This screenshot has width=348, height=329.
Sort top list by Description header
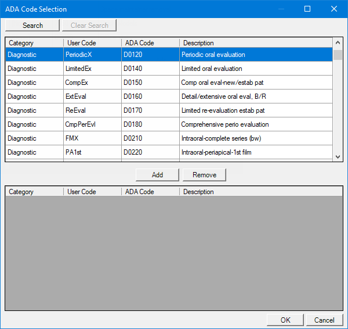[x=255, y=43]
